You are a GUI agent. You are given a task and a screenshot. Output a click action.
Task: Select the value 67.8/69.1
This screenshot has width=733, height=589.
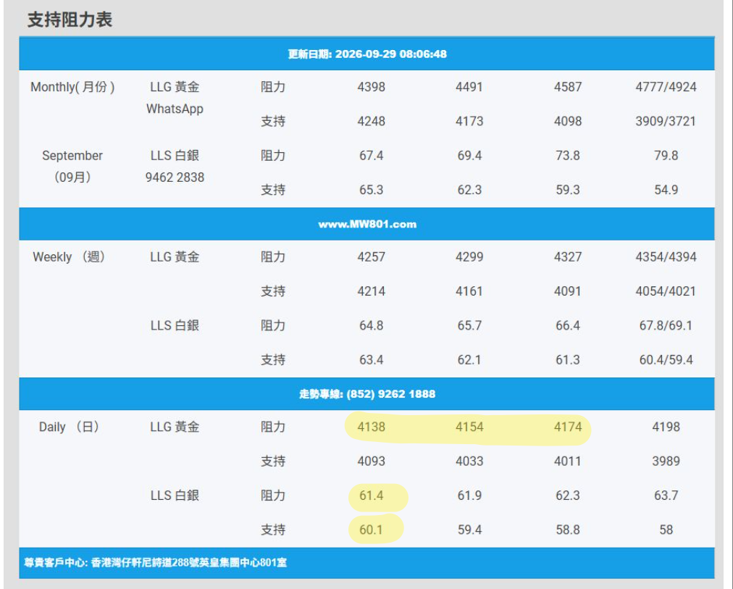(x=666, y=326)
